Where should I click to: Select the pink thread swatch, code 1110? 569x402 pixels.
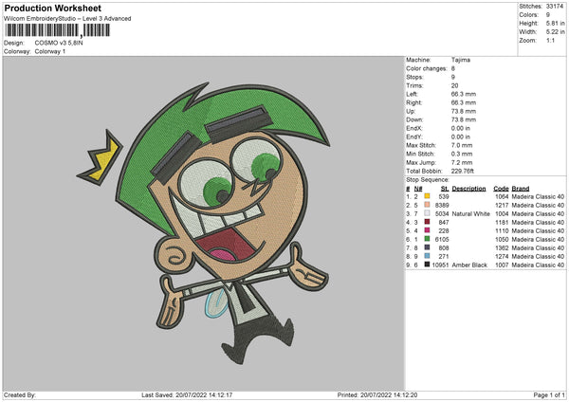point(428,230)
